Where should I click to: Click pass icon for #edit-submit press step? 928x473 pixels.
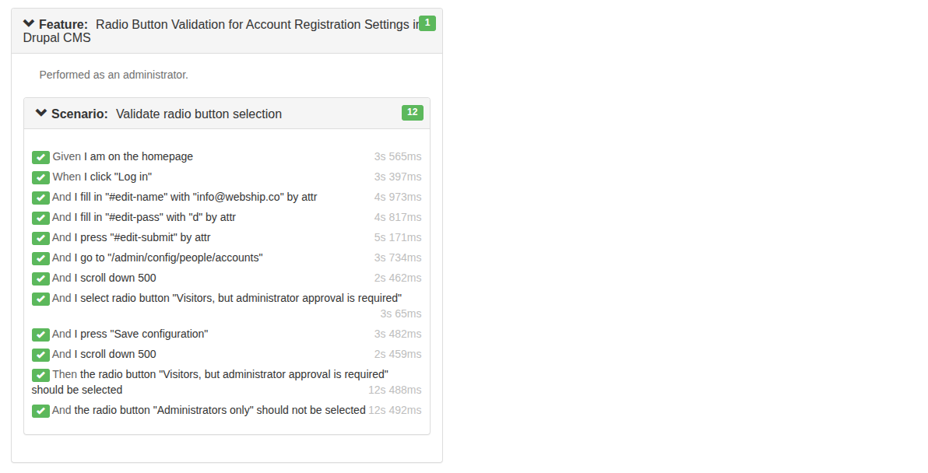point(40,238)
